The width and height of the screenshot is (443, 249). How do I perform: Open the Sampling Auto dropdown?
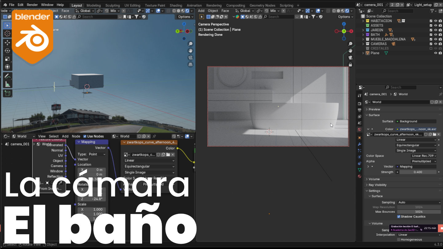pyautogui.click(x=419, y=203)
